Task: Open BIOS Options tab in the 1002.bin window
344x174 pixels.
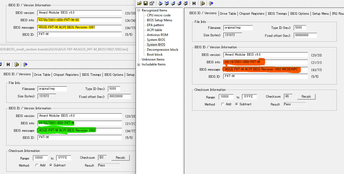Action: 114,75
